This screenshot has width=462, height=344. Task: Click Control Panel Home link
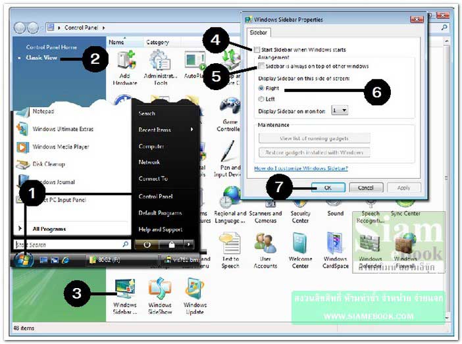[x=51, y=47]
